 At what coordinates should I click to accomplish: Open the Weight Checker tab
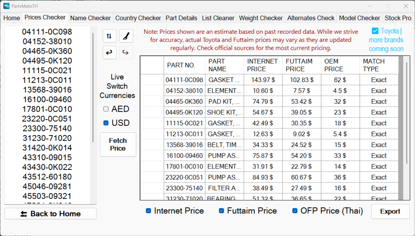(x=261, y=18)
